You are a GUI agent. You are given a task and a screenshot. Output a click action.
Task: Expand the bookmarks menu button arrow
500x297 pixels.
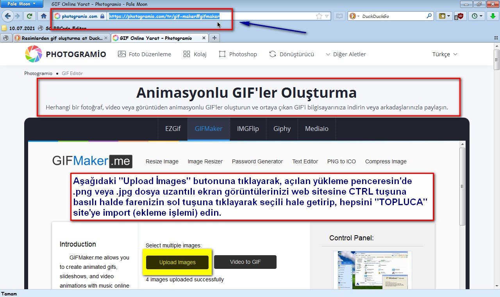[x=448, y=16]
